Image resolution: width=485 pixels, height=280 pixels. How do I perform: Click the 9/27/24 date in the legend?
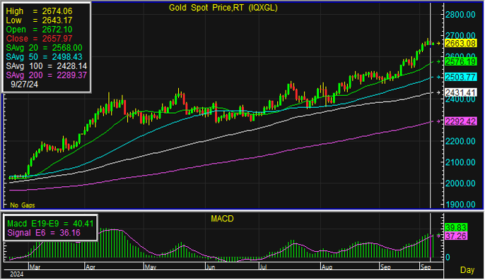click(25, 84)
